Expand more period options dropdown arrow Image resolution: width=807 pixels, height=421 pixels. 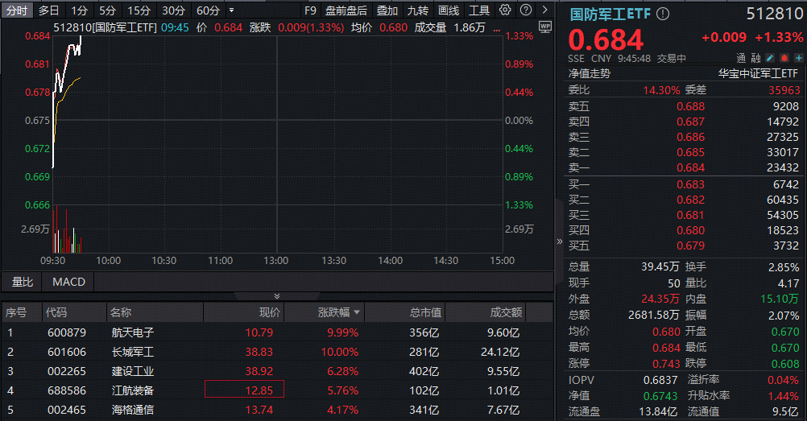(x=232, y=10)
